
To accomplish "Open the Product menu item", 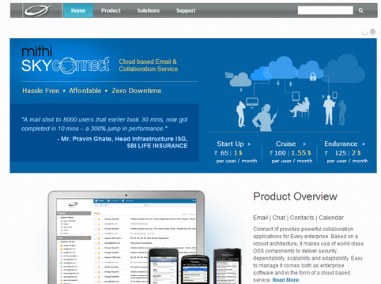I will click(111, 11).
